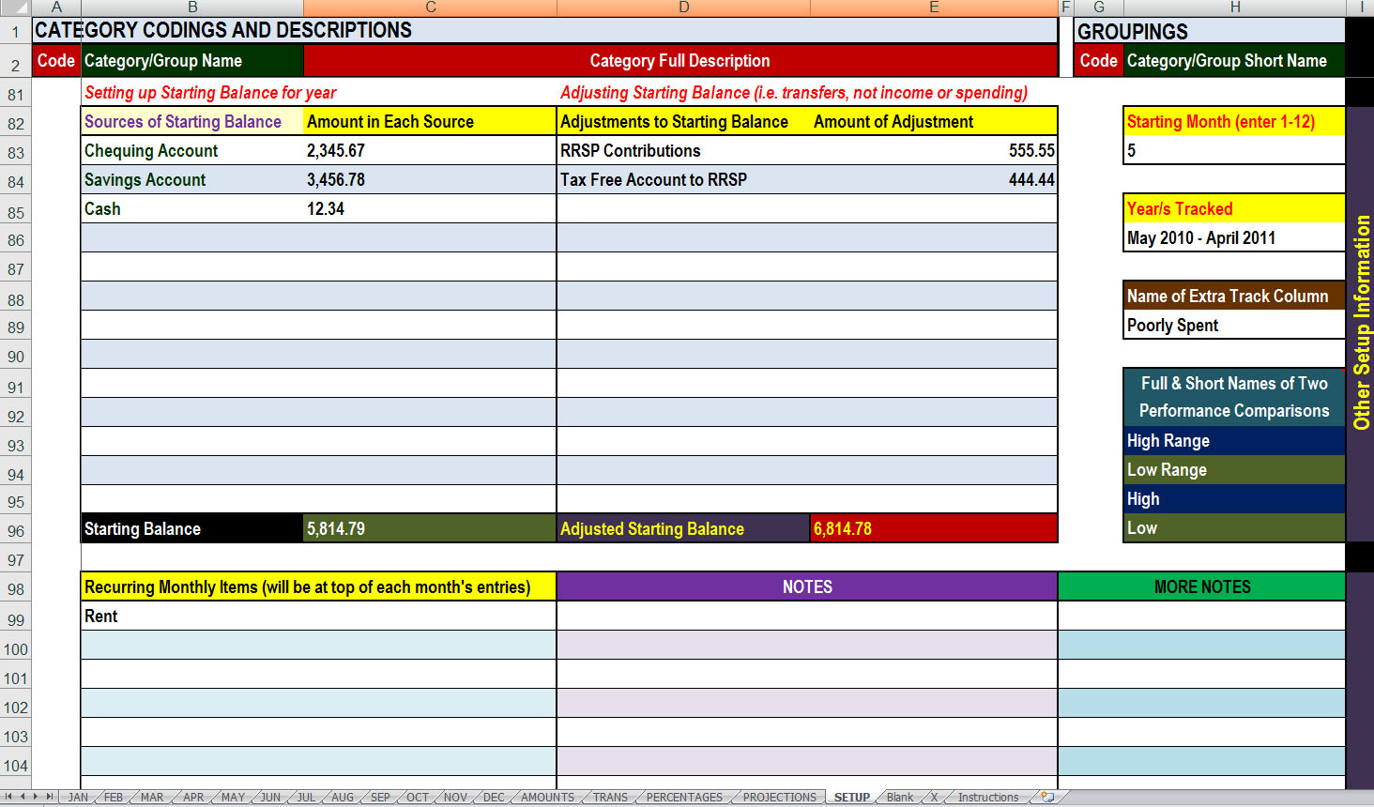1374x807 pixels.
Task: Select row 96 header
Action: [16, 531]
